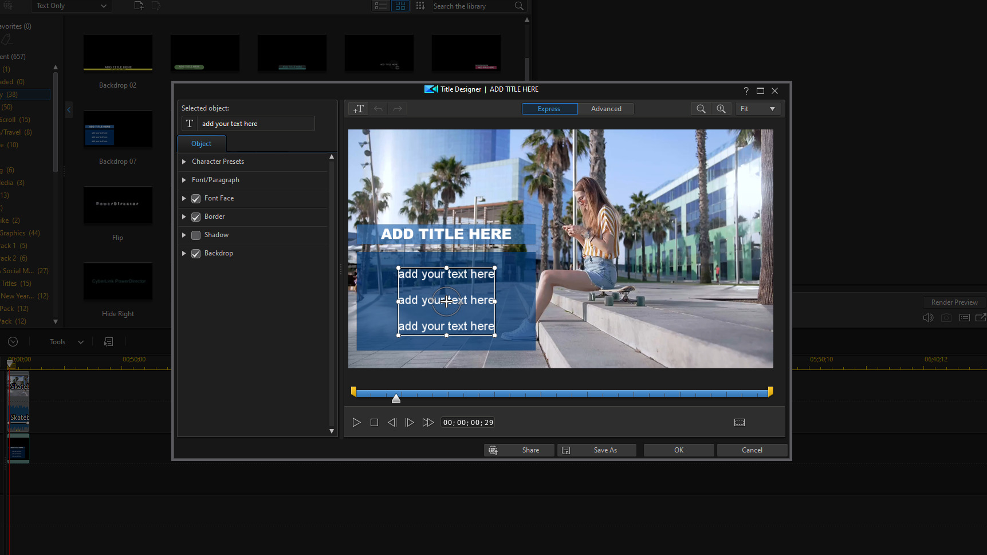Screen dimensions: 987x555
Task: Switch to Advanced mode tab
Action: click(x=605, y=109)
